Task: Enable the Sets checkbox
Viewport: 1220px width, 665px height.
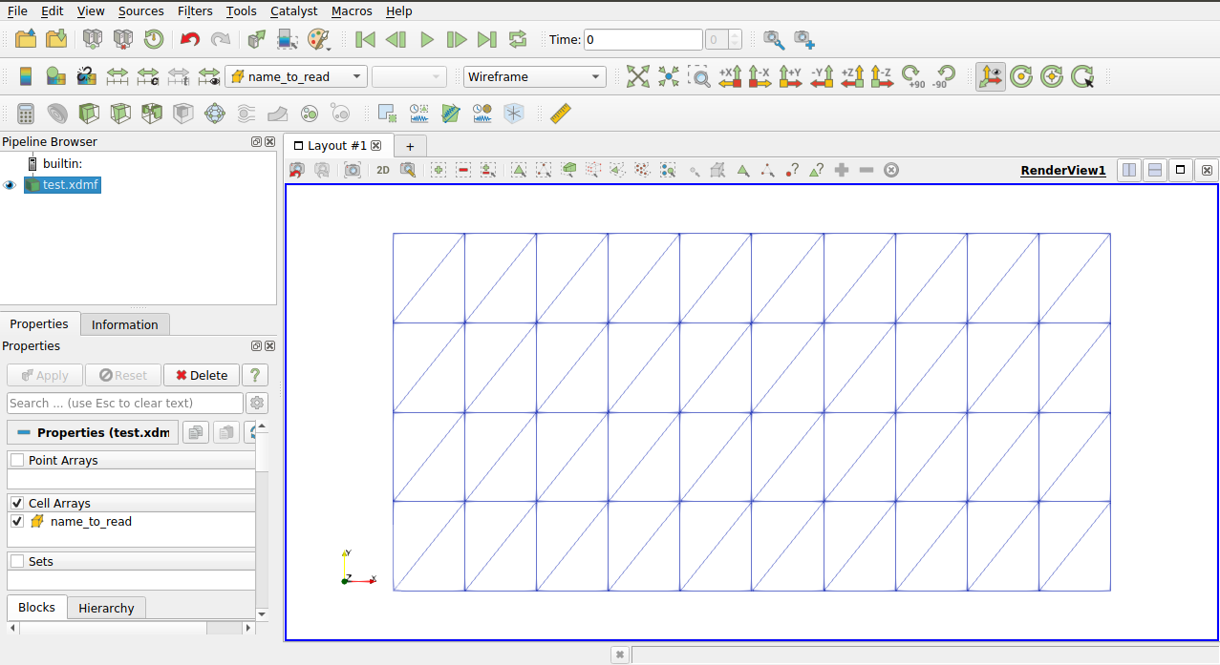Action: [17, 562]
